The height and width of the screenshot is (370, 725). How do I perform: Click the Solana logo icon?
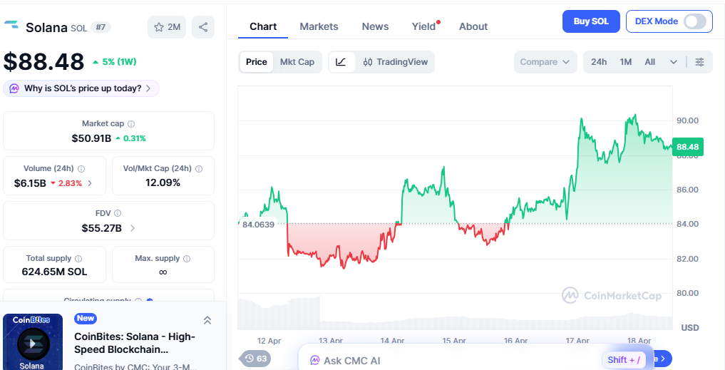pos(11,27)
